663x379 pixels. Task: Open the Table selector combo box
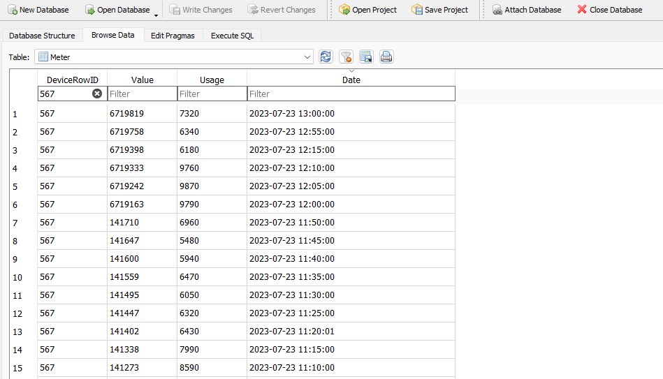pyautogui.click(x=174, y=57)
